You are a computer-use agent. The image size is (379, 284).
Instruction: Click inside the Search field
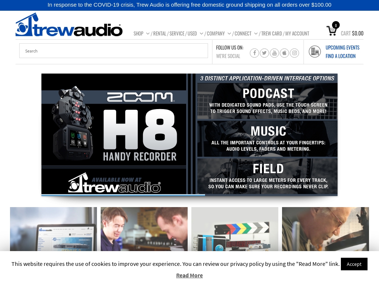coord(114,51)
